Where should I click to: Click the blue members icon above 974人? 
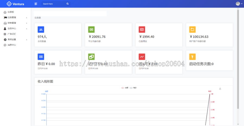[x=41, y=29]
